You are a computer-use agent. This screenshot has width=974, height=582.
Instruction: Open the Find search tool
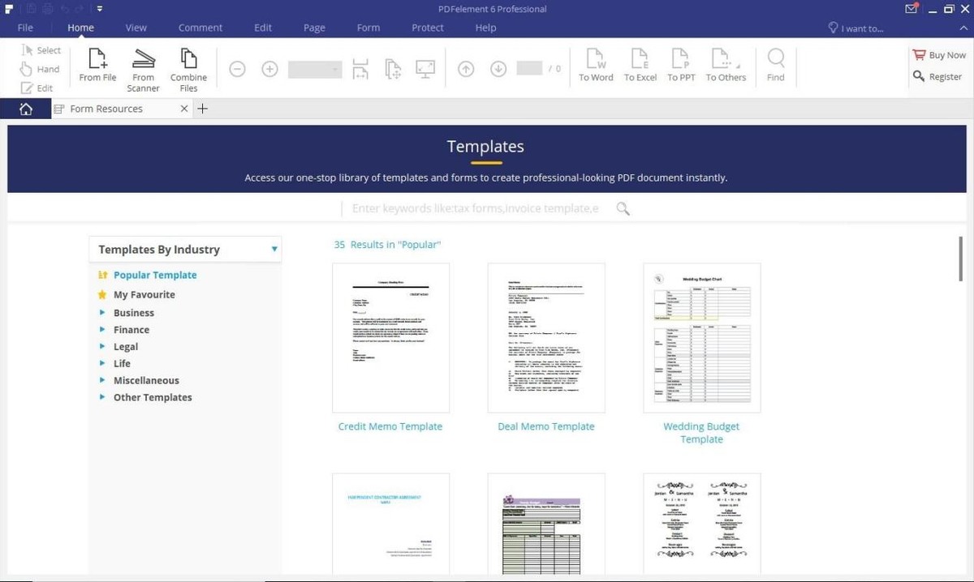pos(776,66)
